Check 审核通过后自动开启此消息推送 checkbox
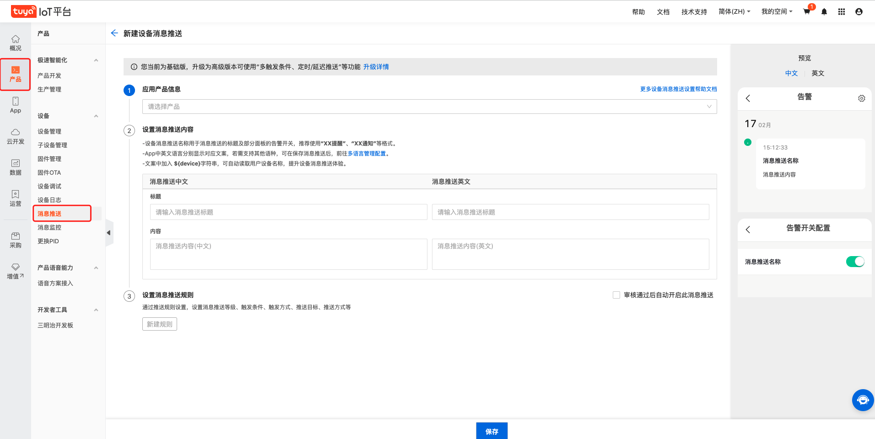The width and height of the screenshot is (875, 439). 616,295
